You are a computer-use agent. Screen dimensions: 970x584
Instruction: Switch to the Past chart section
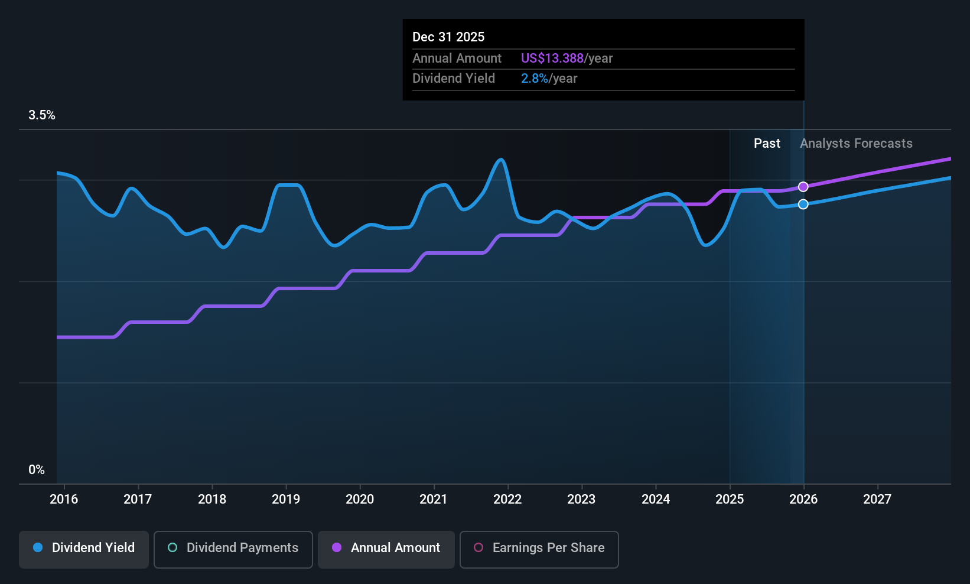766,143
